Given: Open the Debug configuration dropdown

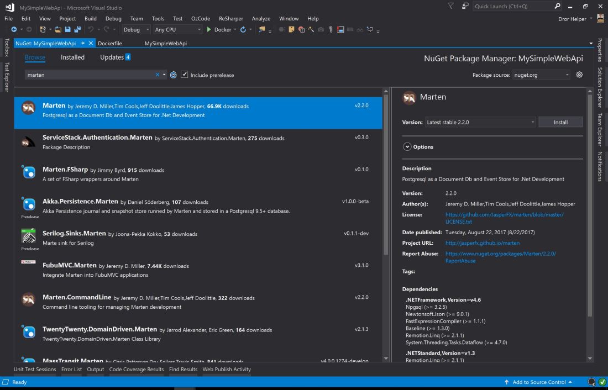Looking at the screenshot, I should tap(137, 30).
